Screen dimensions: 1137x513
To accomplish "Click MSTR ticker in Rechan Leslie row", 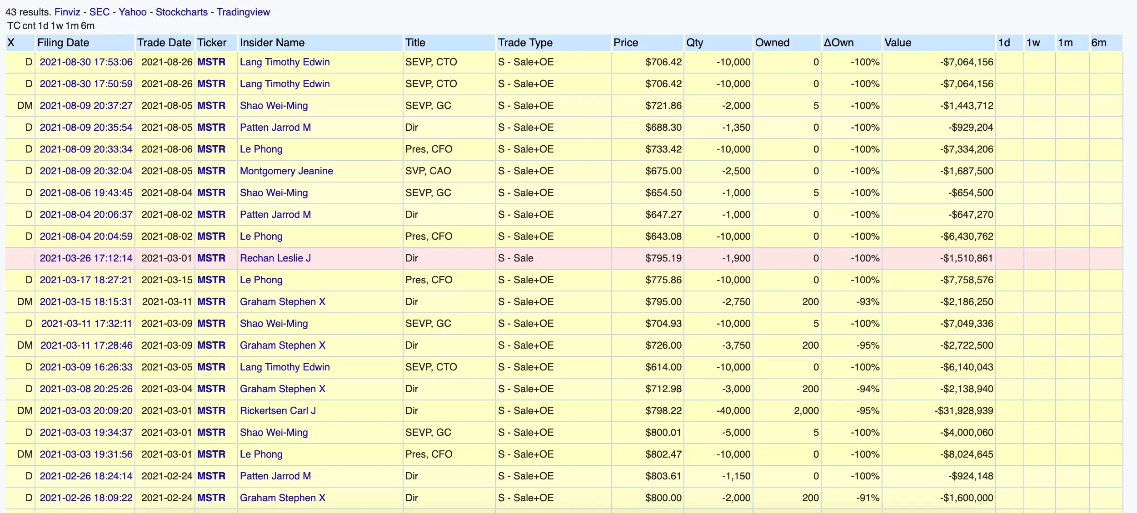I will [211, 258].
